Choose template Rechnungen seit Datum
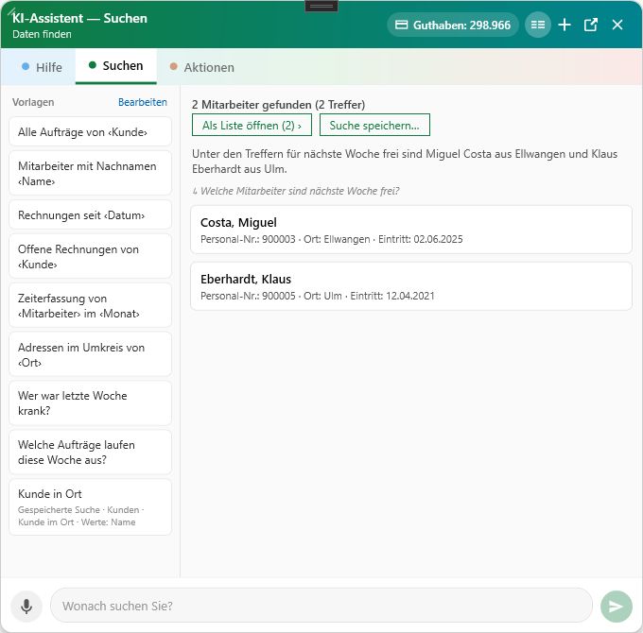Image resolution: width=643 pixels, height=633 pixels. tap(90, 215)
